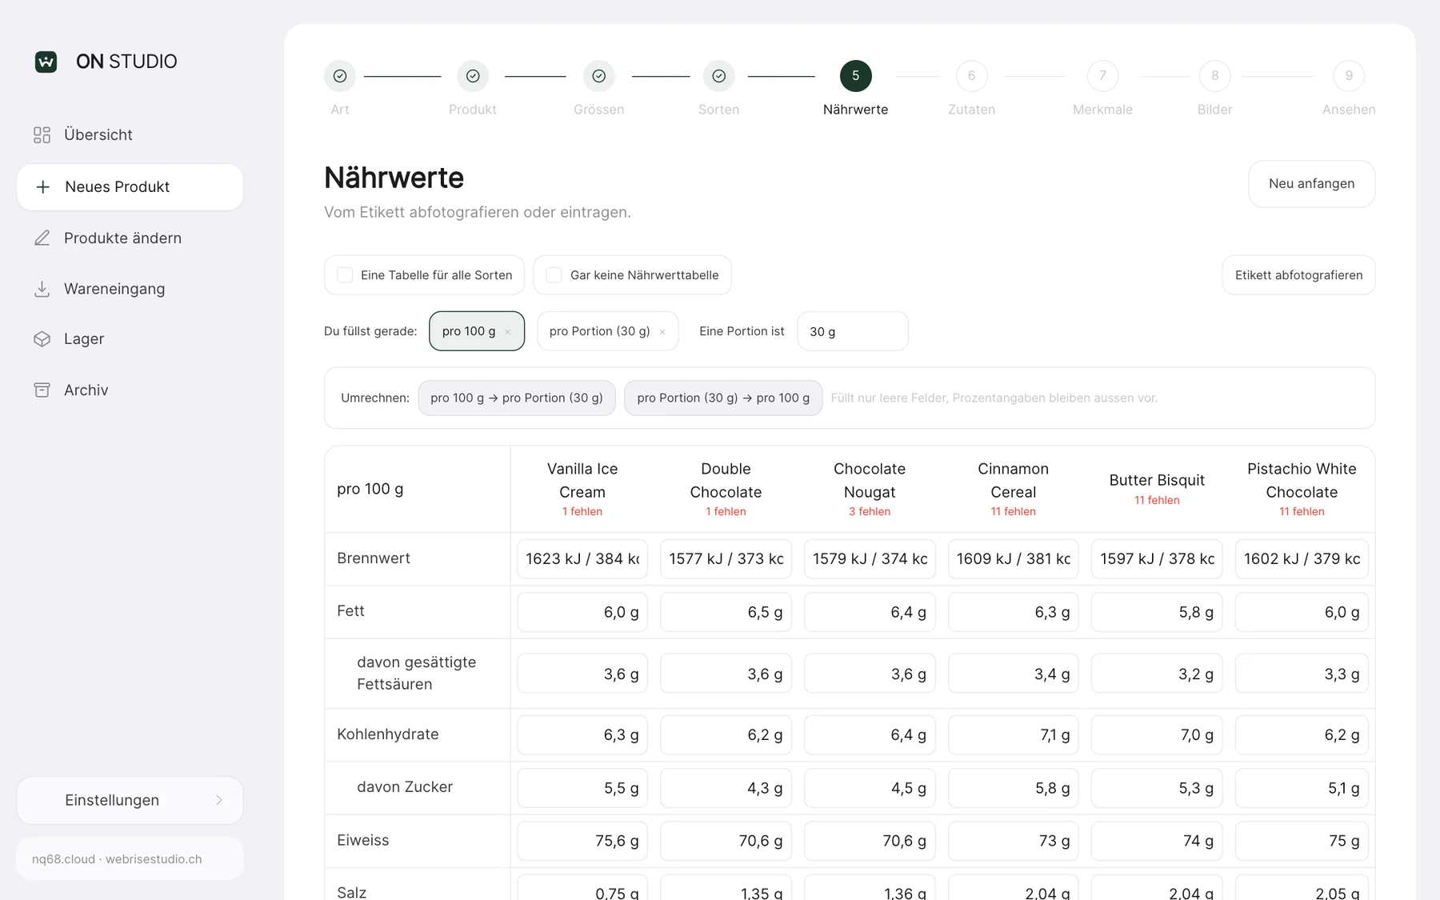Image resolution: width=1440 pixels, height=900 pixels.
Task: Click the ON STUDIO logo icon
Action: (46, 62)
